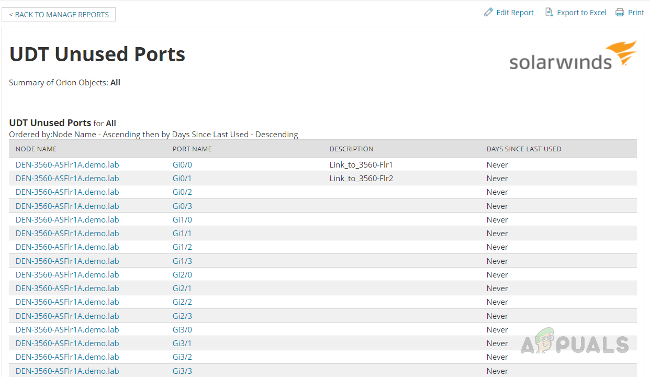Click the Print printer icon
Image resolution: width=650 pixels, height=377 pixels.
click(x=620, y=12)
